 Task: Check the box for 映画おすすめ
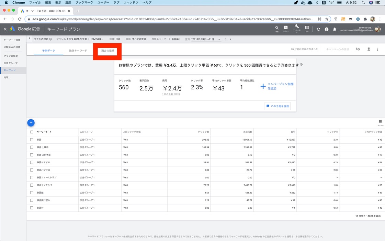click(32, 162)
